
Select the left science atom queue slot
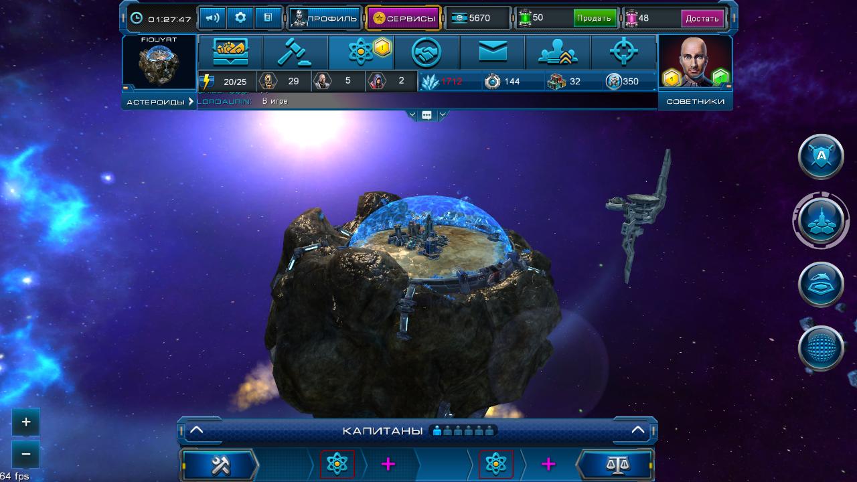337,464
